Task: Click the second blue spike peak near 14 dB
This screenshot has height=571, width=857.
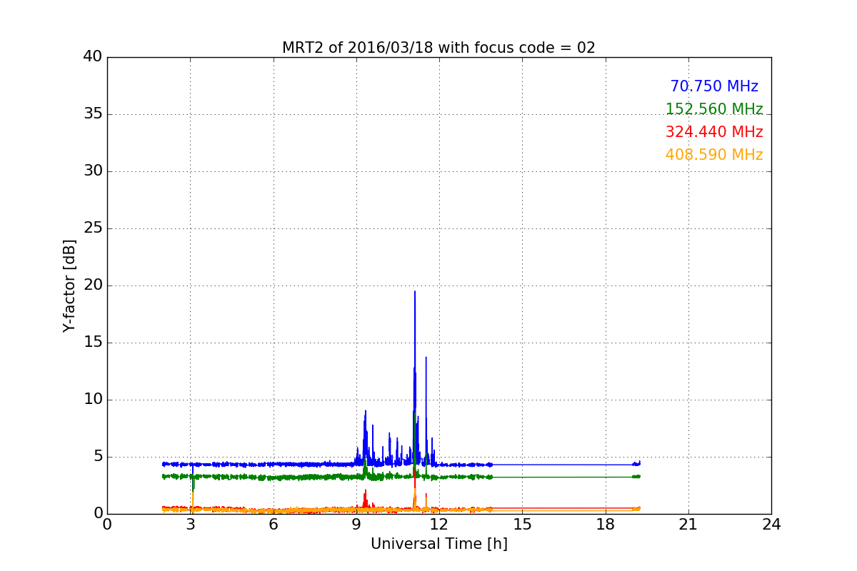Action: pos(426,358)
